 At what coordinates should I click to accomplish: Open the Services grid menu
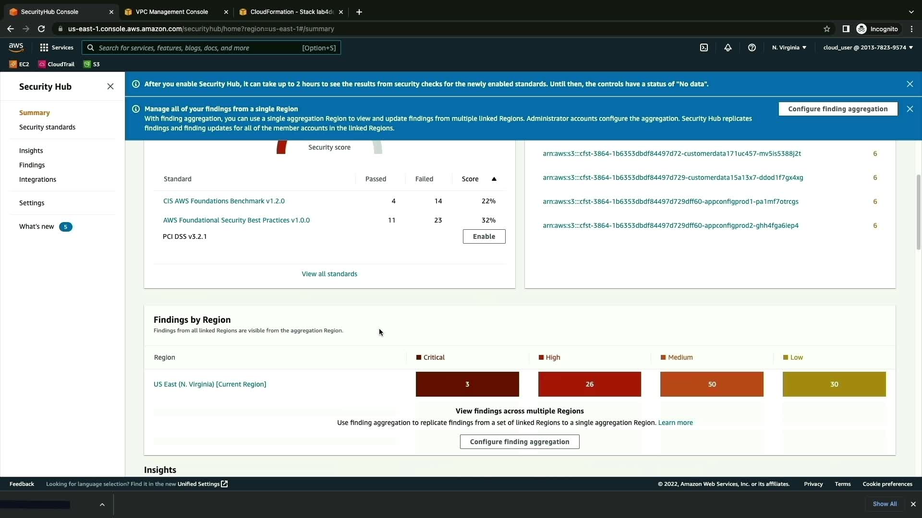(57, 47)
